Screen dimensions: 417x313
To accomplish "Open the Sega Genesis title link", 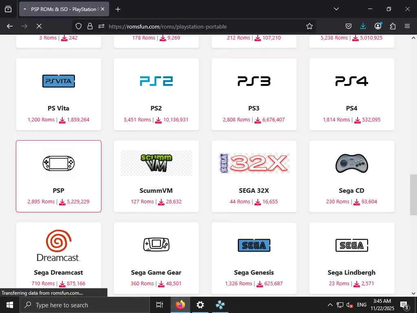I will [254, 273].
